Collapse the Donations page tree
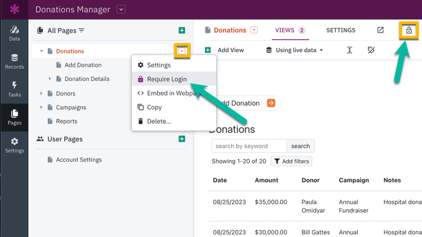The image size is (422, 237). [42, 51]
